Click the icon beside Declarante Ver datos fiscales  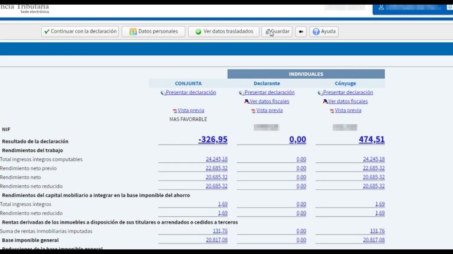click(x=247, y=101)
